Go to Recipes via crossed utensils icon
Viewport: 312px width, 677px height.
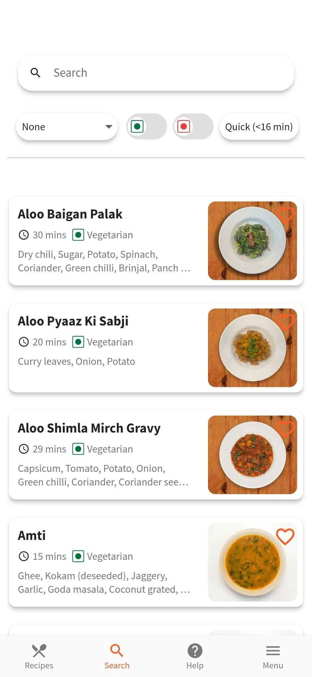coord(39,651)
